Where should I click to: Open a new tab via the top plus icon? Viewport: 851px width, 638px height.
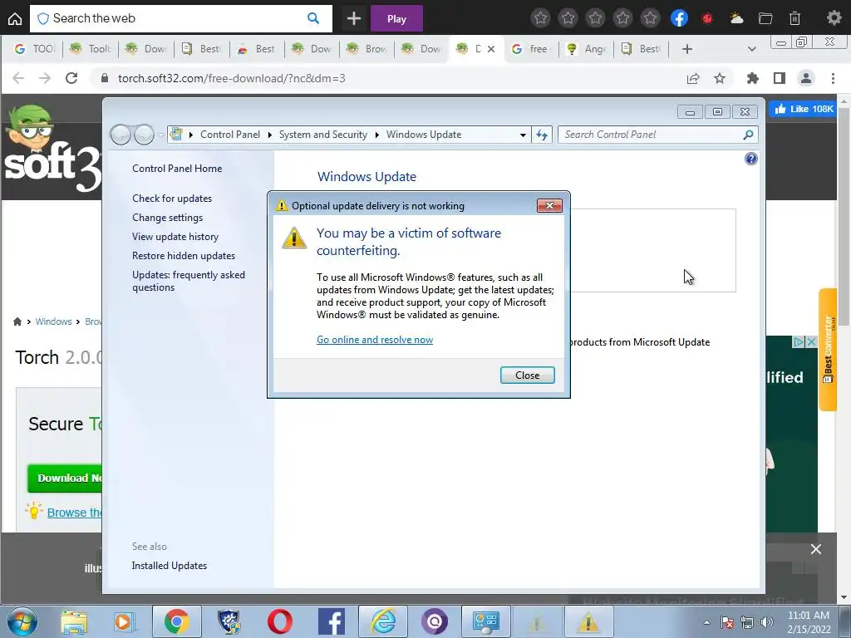click(x=354, y=18)
